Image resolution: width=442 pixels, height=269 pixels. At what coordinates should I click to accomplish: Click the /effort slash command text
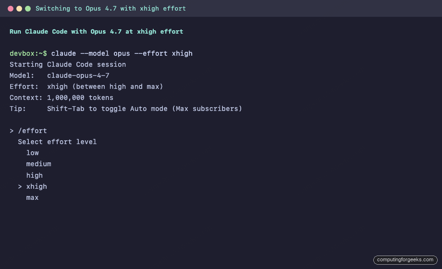click(x=32, y=131)
